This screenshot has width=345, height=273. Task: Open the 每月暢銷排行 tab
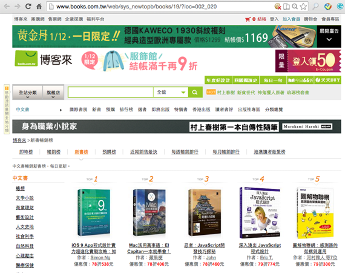(x=226, y=152)
